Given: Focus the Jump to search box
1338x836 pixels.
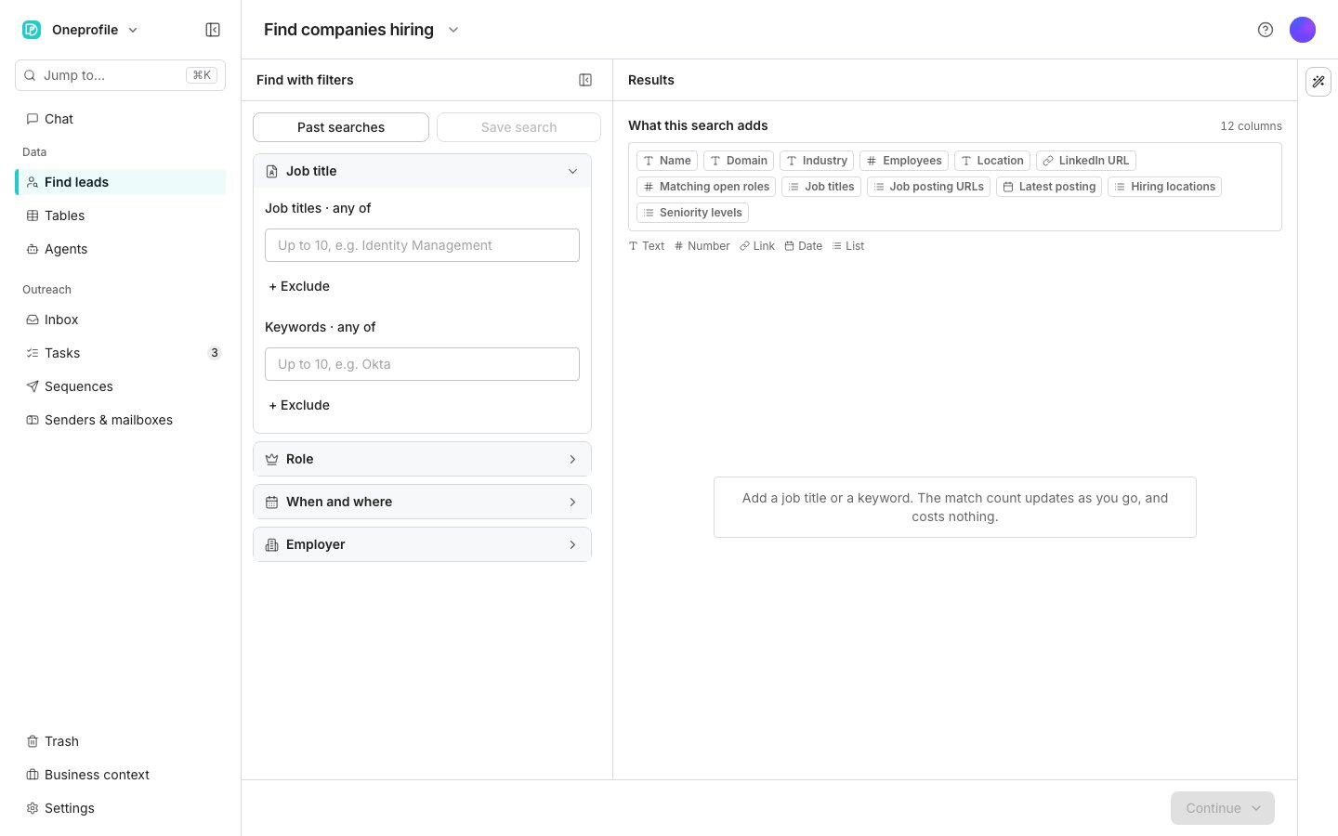Looking at the screenshot, I should 121,75.
